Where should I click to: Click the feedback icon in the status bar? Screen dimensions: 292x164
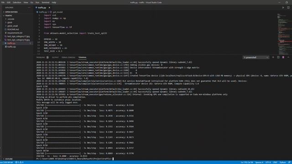click(289, 162)
